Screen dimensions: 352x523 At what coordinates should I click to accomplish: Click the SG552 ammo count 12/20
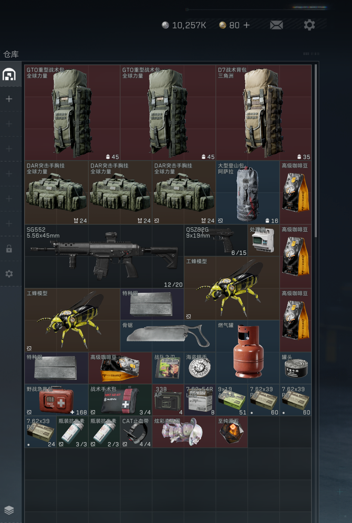point(173,285)
